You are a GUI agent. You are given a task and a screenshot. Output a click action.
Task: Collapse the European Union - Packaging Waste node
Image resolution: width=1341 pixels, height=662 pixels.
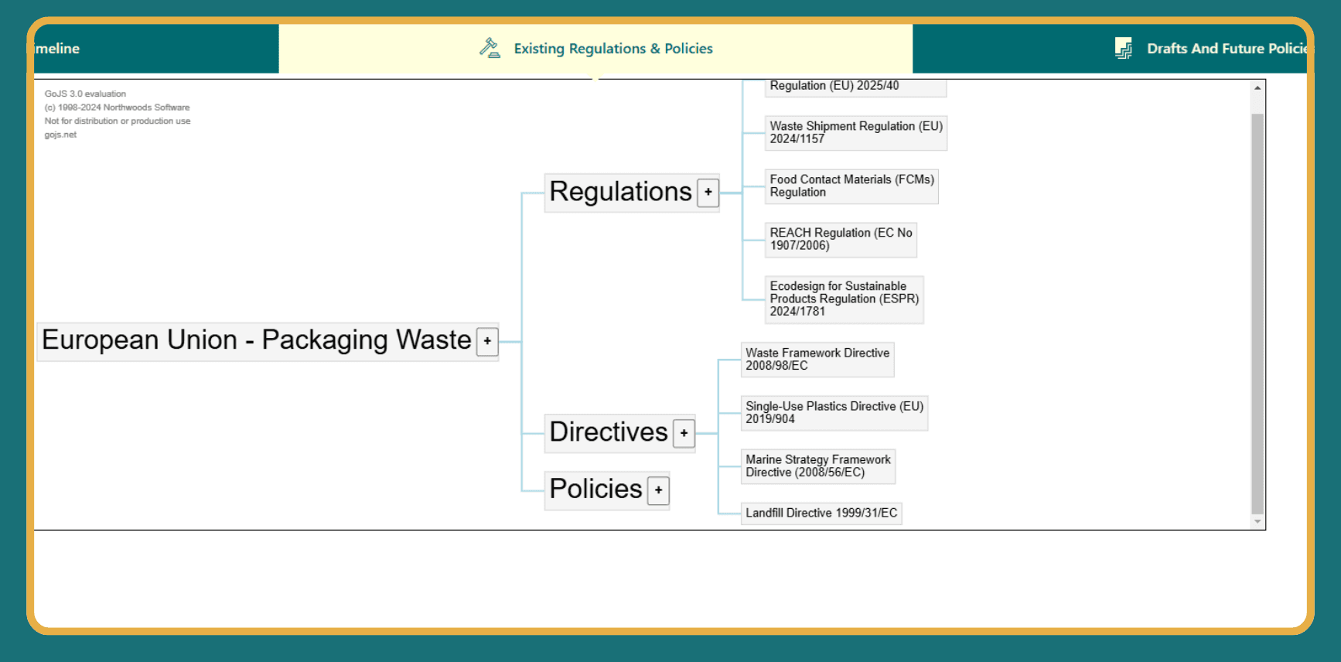(487, 341)
